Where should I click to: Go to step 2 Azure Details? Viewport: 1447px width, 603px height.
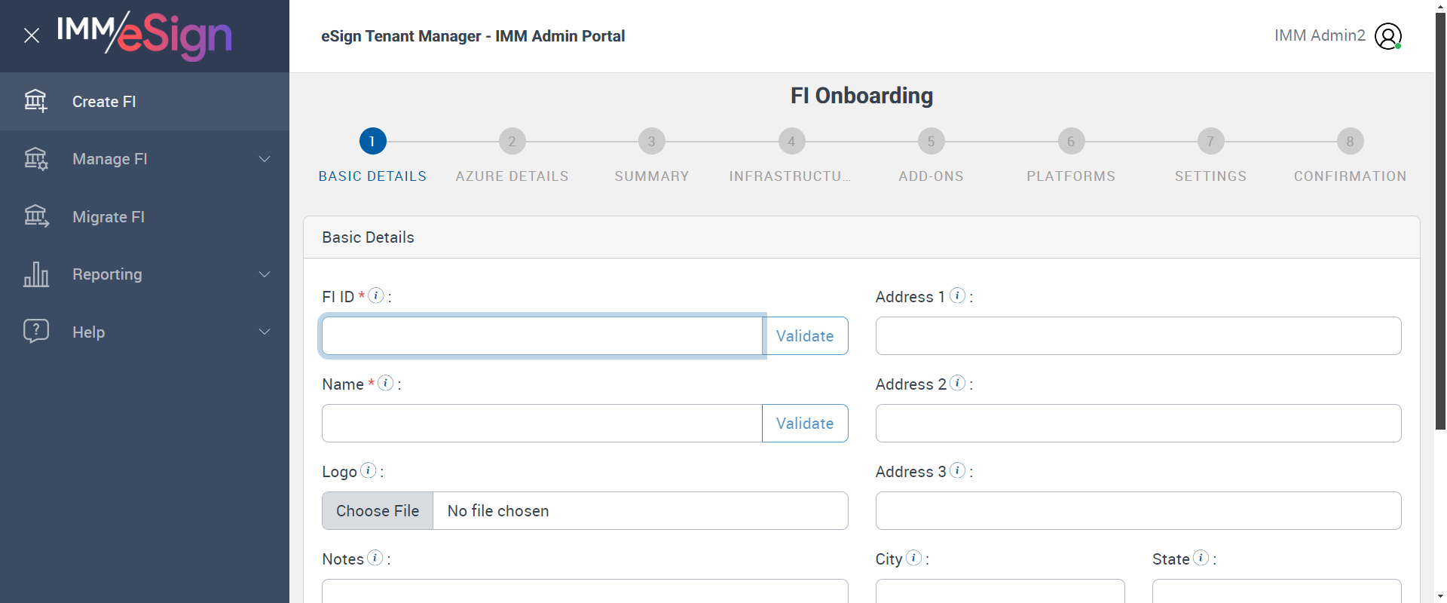click(512, 141)
